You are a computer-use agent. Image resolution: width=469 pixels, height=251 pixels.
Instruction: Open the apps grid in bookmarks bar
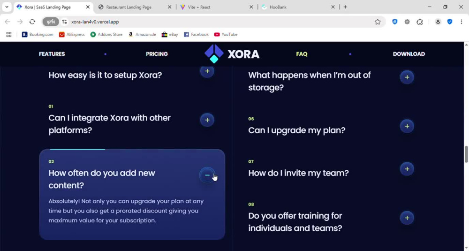pyautogui.click(x=8, y=34)
